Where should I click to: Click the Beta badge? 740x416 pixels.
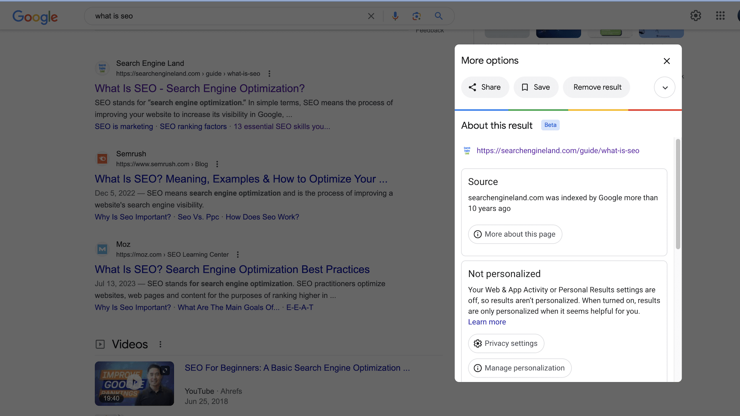[550, 125]
